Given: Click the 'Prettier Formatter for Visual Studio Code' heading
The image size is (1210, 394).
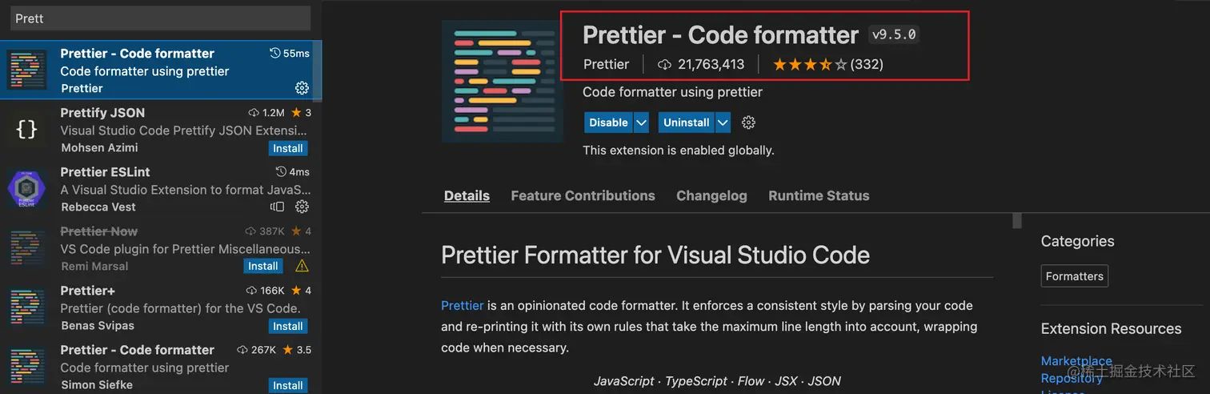Looking at the screenshot, I should 655,255.
